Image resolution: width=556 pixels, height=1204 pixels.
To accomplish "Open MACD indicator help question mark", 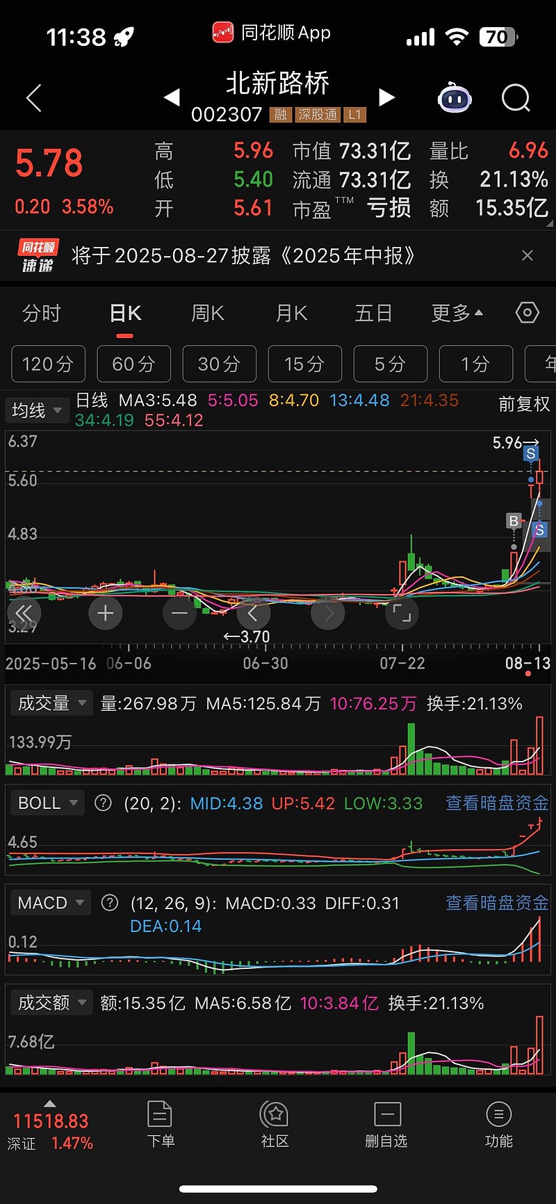I will click(x=110, y=903).
